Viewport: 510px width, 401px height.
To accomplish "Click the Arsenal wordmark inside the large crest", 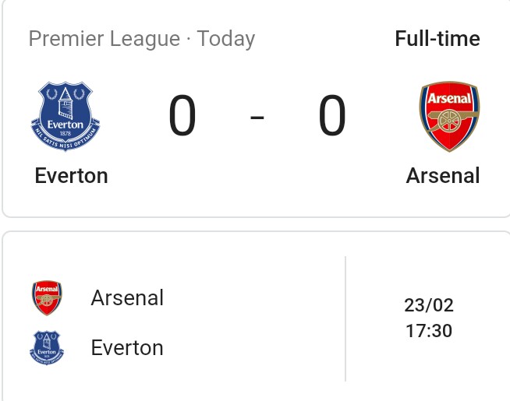I will tap(449, 99).
